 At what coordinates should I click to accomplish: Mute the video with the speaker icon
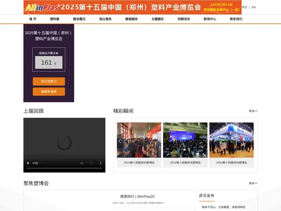click(82, 163)
